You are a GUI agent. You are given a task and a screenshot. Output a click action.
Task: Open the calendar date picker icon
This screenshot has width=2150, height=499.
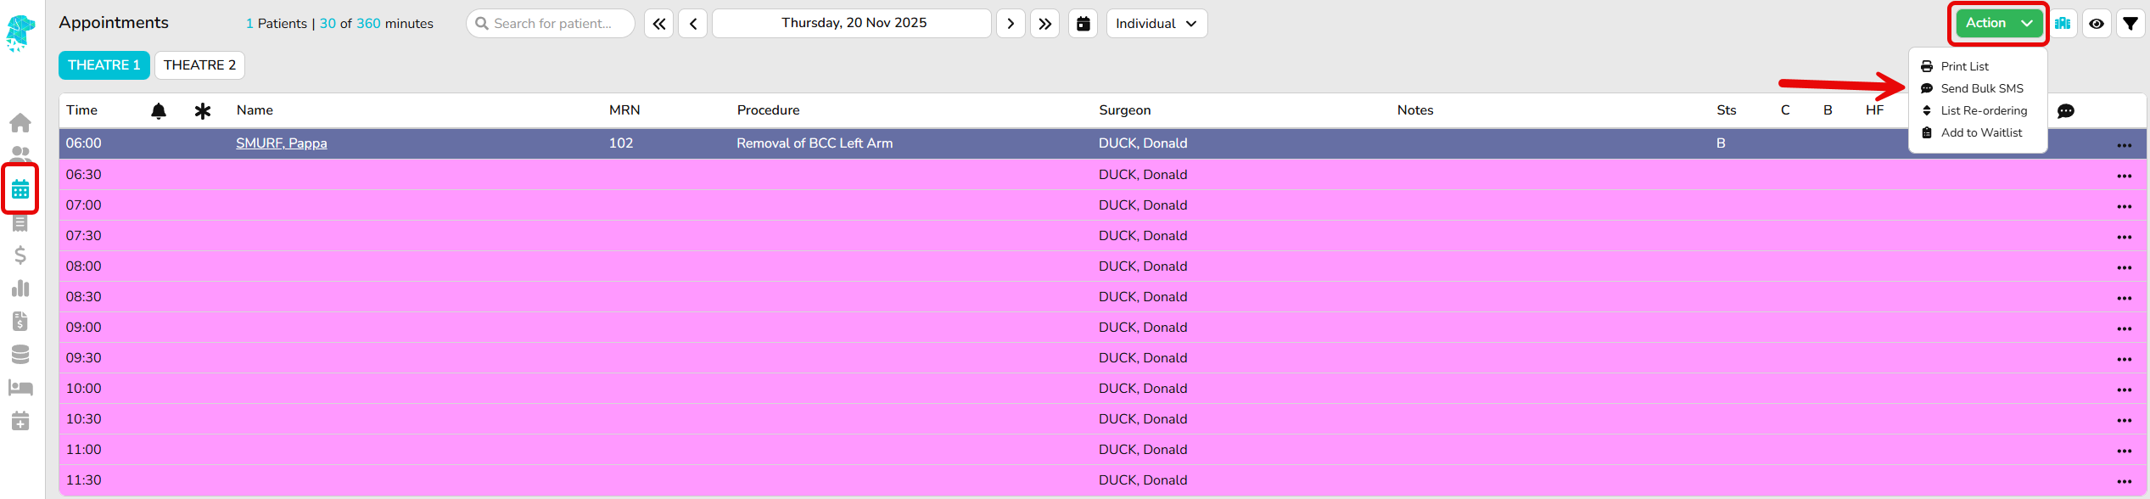(1083, 24)
